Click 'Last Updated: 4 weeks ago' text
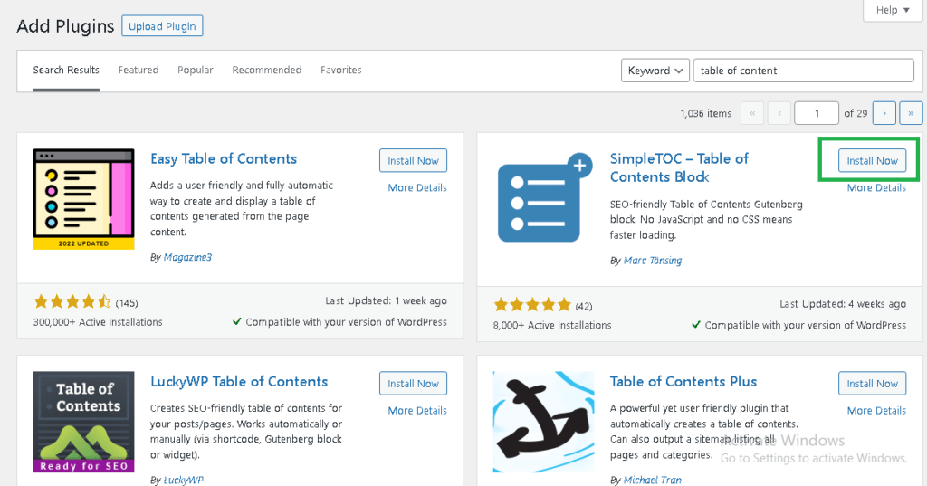The image size is (927, 486). (843, 304)
